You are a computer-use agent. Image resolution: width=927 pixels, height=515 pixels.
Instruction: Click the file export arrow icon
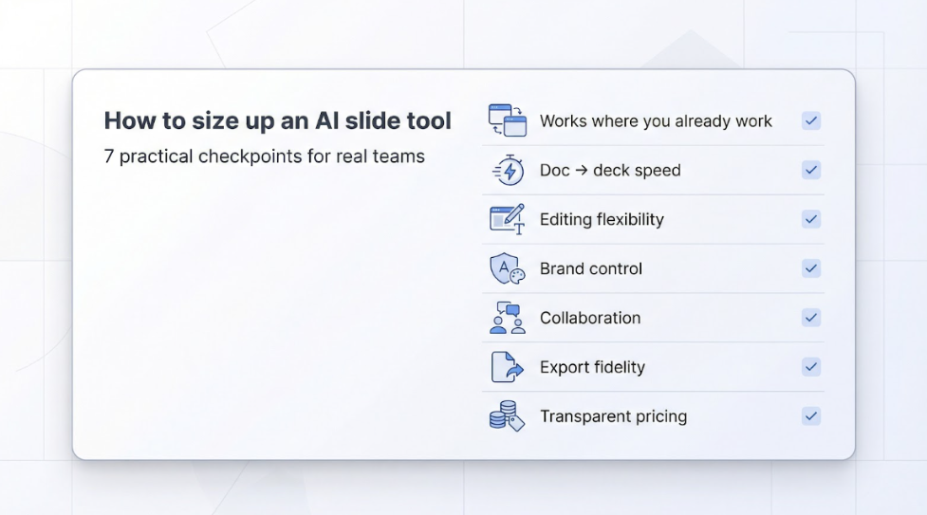click(x=507, y=367)
